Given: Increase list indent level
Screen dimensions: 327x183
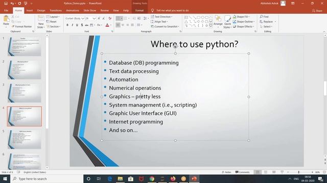Looking at the screenshot, I should pyautogui.click(x=139, y=18).
